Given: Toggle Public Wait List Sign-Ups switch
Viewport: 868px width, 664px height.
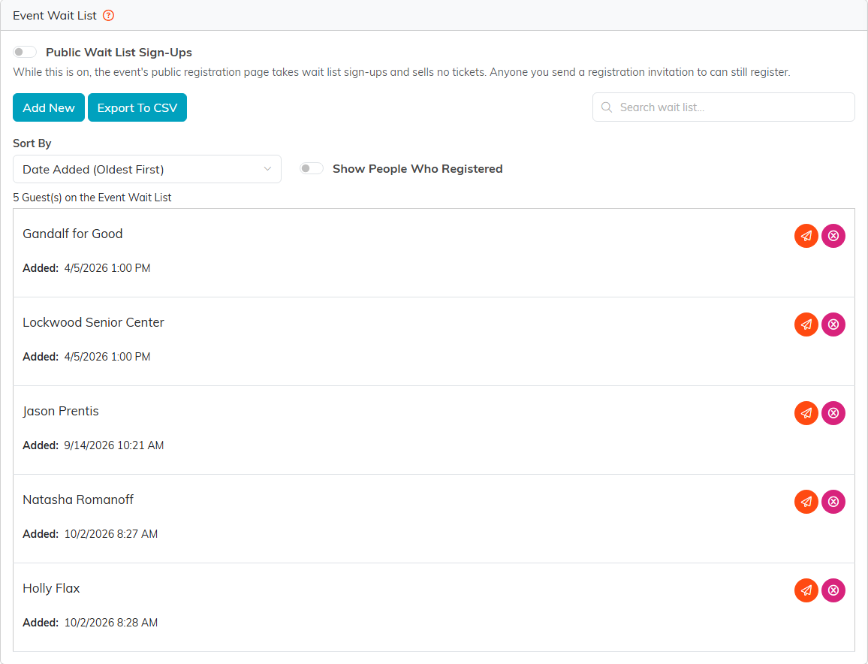Looking at the screenshot, I should (x=25, y=52).
